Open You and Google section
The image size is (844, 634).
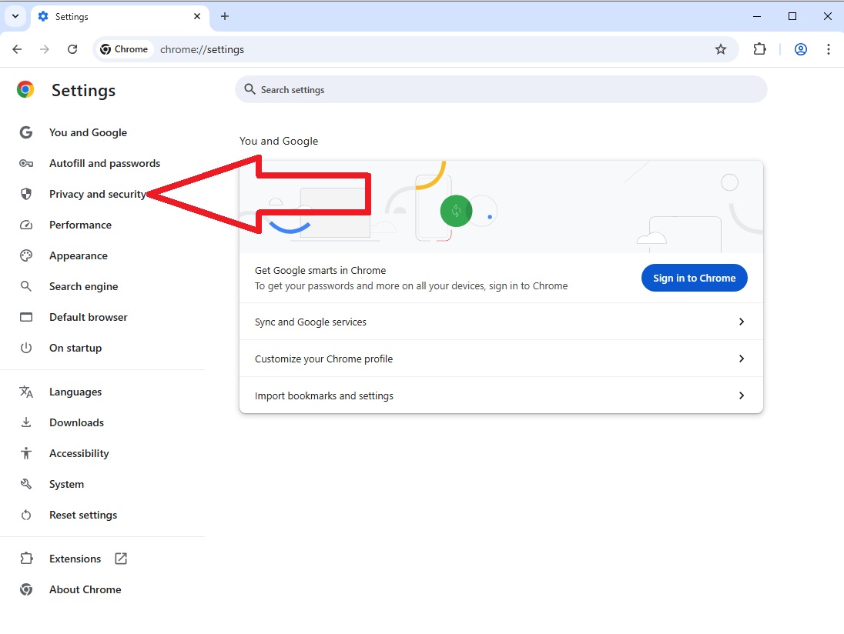88,132
